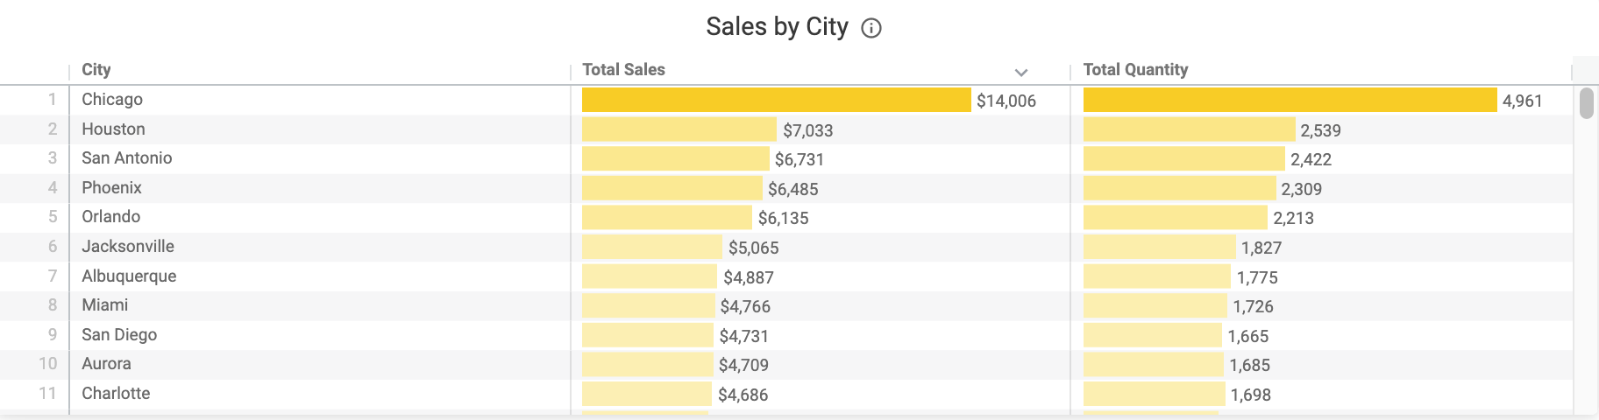The width and height of the screenshot is (1599, 420).
Task: Click the 2,213 quantity value
Action: (1294, 219)
